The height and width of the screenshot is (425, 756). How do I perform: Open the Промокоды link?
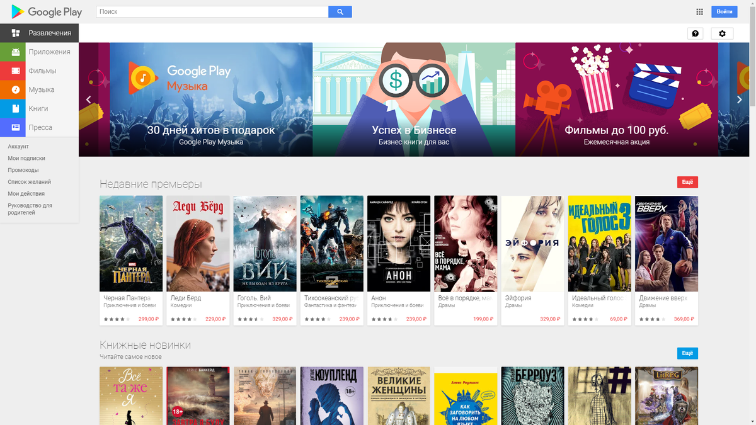(x=23, y=170)
